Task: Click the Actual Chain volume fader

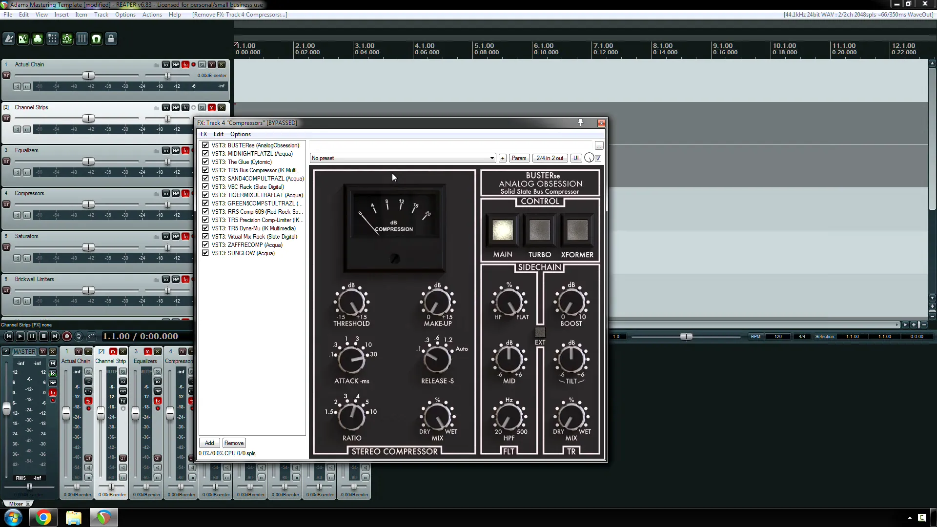Action: [88, 76]
